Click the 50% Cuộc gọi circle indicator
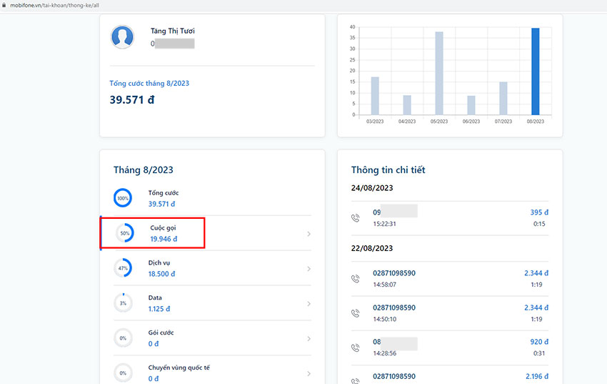 click(x=124, y=233)
